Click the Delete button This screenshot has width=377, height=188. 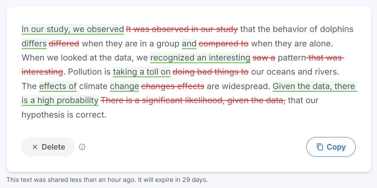pyautogui.click(x=48, y=147)
